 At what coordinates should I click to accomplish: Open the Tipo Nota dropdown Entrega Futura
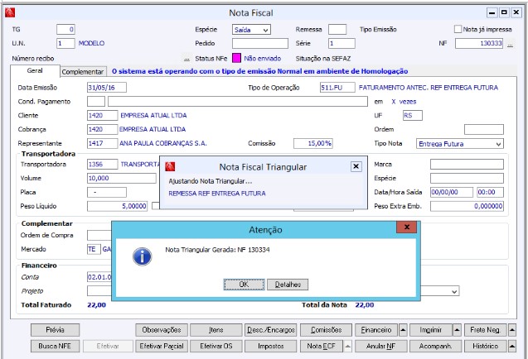460,144
